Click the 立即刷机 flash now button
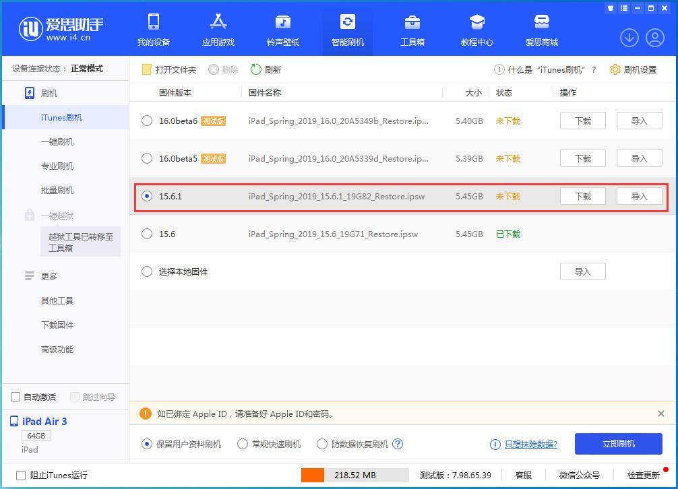678x489 pixels. pos(618,444)
